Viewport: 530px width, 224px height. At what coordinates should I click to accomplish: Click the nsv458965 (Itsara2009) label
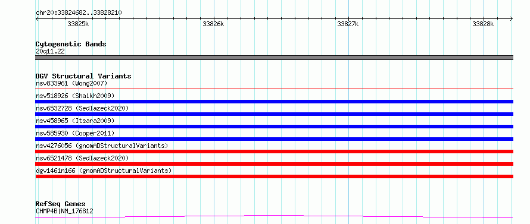(x=75, y=121)
